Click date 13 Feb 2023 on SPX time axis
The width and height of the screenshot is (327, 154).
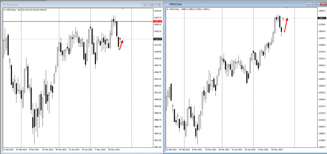pyautogui.click(x=9, y=150)
